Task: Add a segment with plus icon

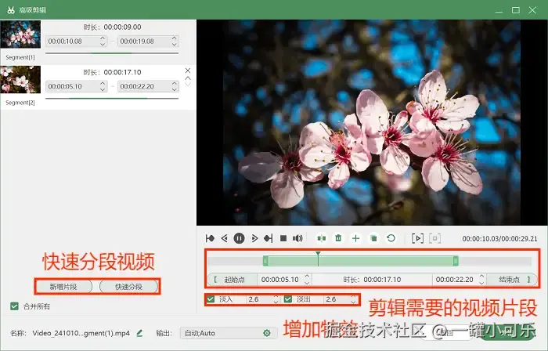Action: pos(355,238)
